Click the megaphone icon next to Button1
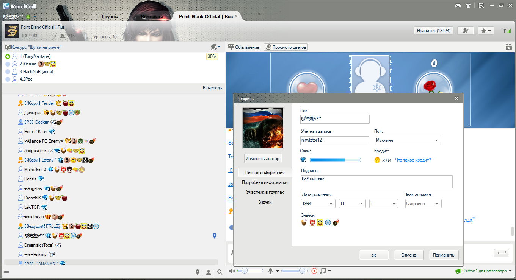Screen dimensions: 516x280 tap(458, 271)
